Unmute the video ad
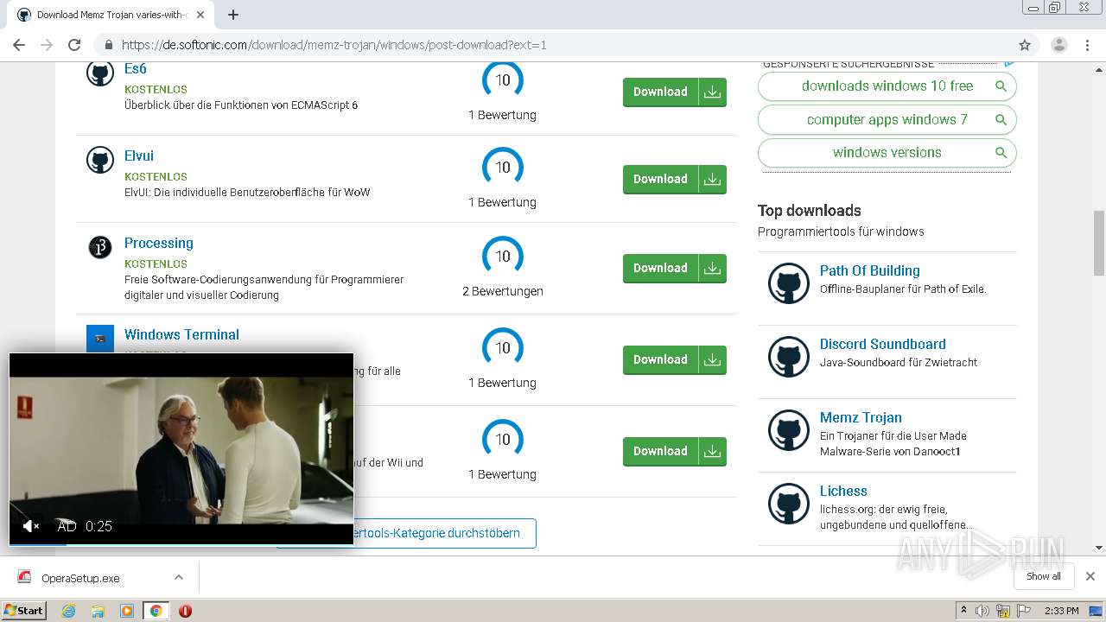The width and height of the screenshot is (1106, 622). point(31,526)
